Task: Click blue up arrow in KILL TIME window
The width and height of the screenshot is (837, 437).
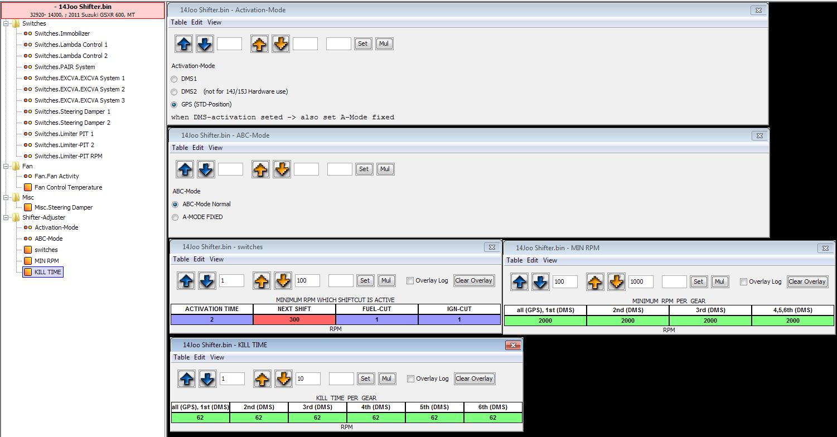Action: click(x=187, y=379)
